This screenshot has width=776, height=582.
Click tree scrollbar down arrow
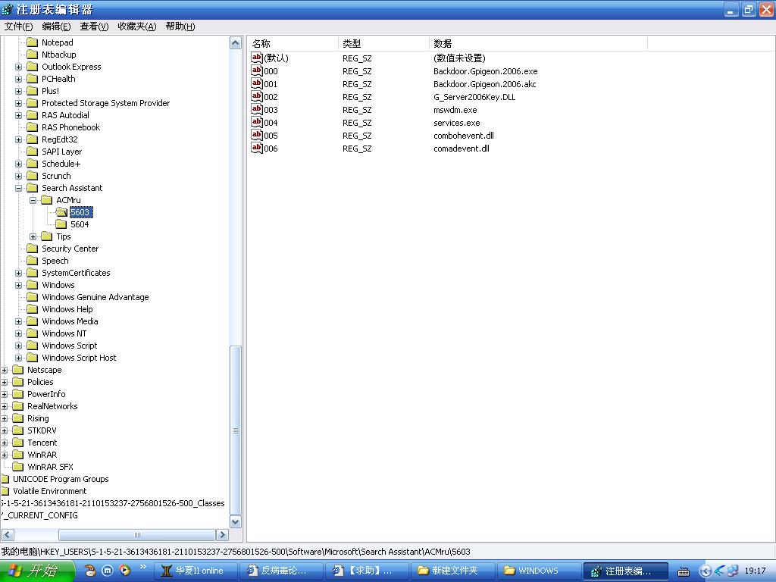pos(236,521)
